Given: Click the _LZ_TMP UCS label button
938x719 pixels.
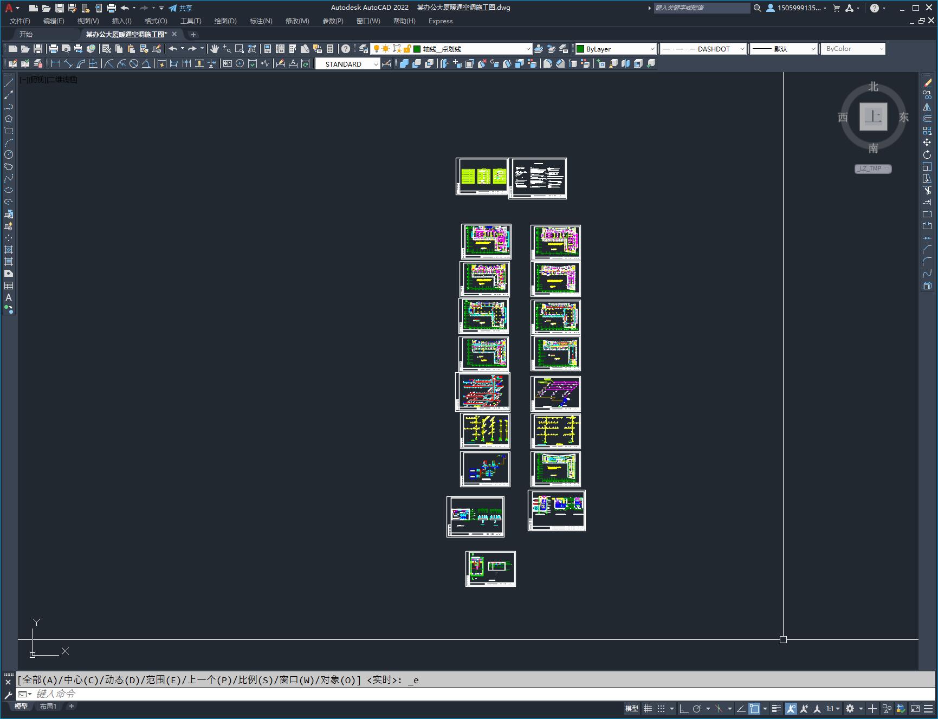Looking at the screenshot, I should pos(872,169).
